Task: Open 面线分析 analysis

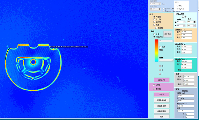Action: point(162,80)
